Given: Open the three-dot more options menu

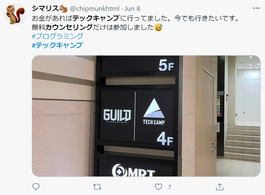Looking at the screenshot, I should (x=256, y=8).
